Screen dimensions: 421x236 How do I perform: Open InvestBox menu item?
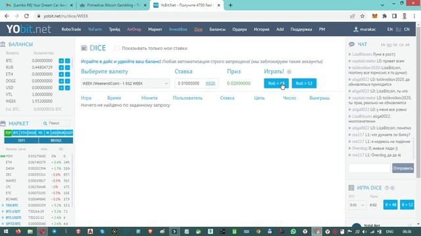point(178,29)
